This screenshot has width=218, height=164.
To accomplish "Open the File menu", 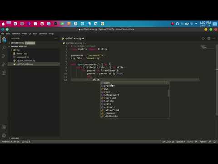I will [x=3, y=34].
